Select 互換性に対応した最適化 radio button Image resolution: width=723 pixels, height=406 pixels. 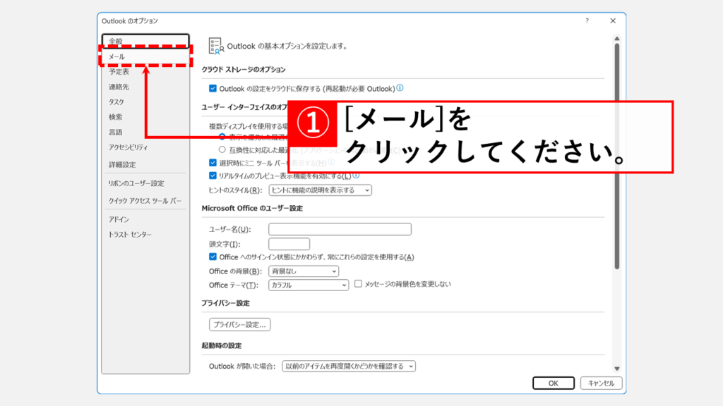click(222, 149)
